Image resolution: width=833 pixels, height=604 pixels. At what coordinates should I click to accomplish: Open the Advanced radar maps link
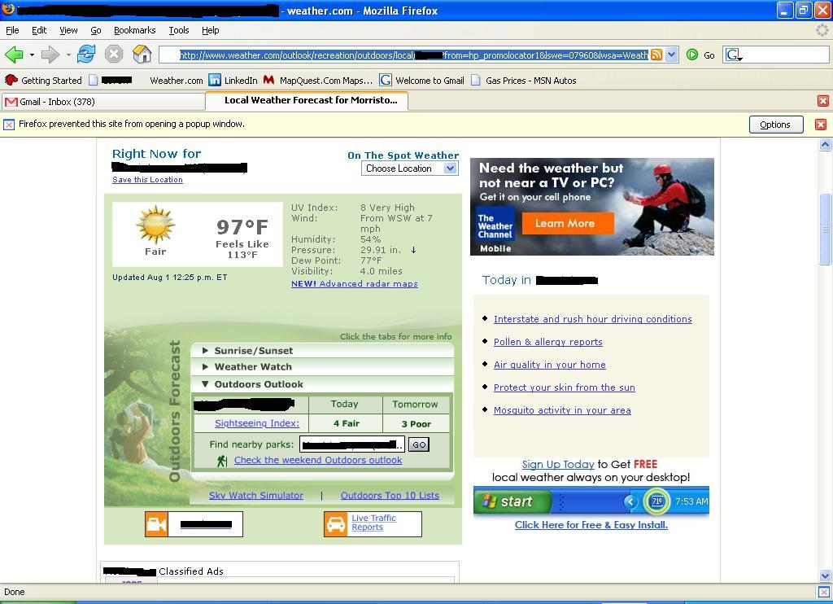point(355,284)
